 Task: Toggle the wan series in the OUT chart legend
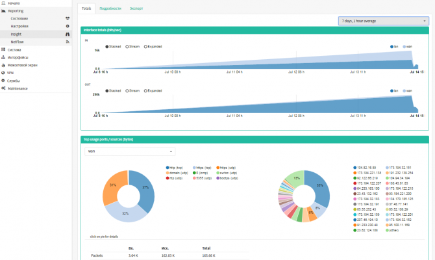click(408, 91)
